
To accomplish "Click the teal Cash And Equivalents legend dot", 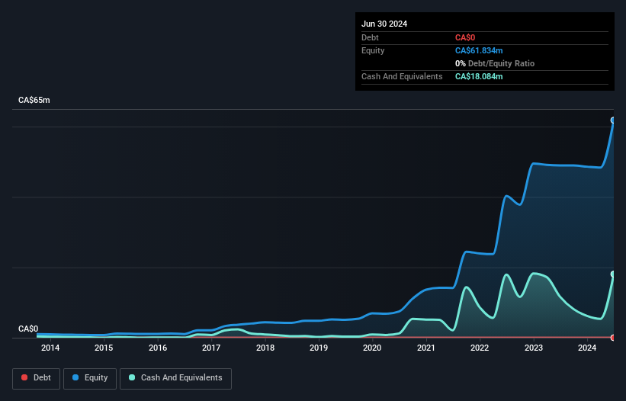I will pos(132,377).
